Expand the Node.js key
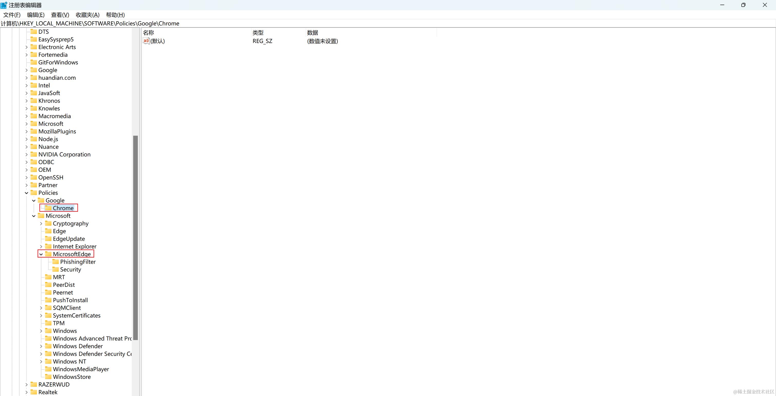Image resolution: width=776 pixels, height=396 pixels. (x=26, y=139)
